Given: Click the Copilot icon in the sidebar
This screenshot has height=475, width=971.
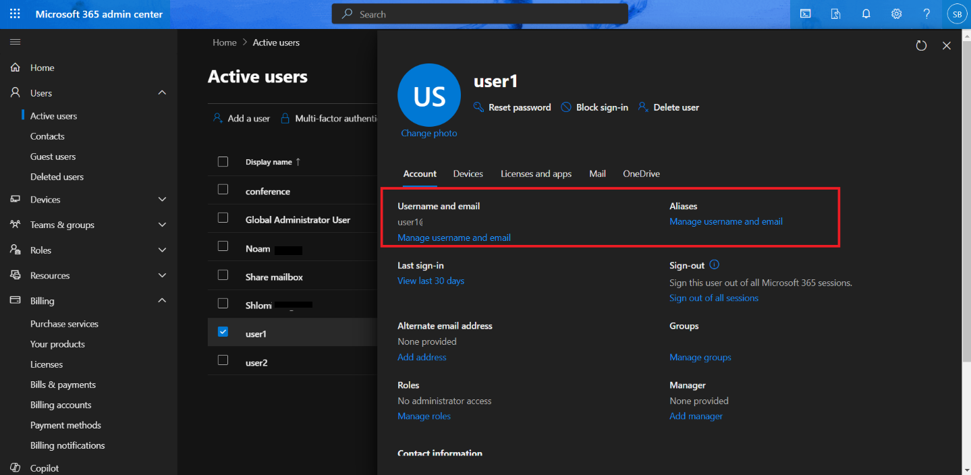Looking at the screenshot, I should (16, 468).
